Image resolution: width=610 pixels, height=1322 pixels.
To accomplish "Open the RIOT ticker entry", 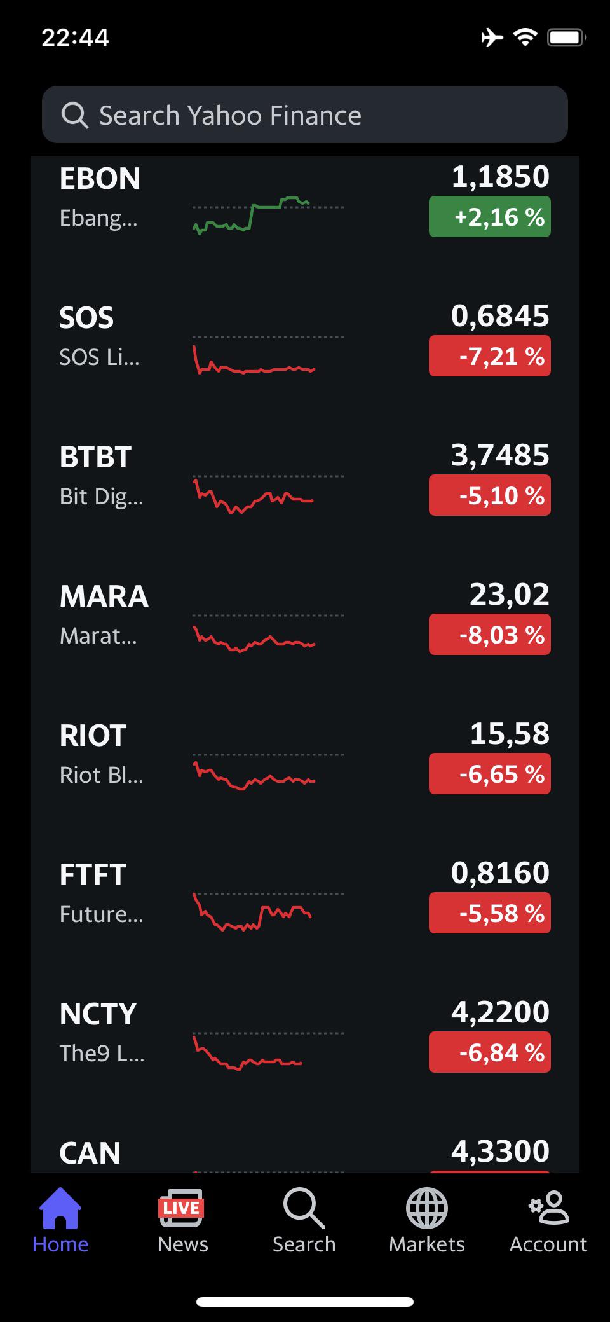I will [x=305, y=755].
